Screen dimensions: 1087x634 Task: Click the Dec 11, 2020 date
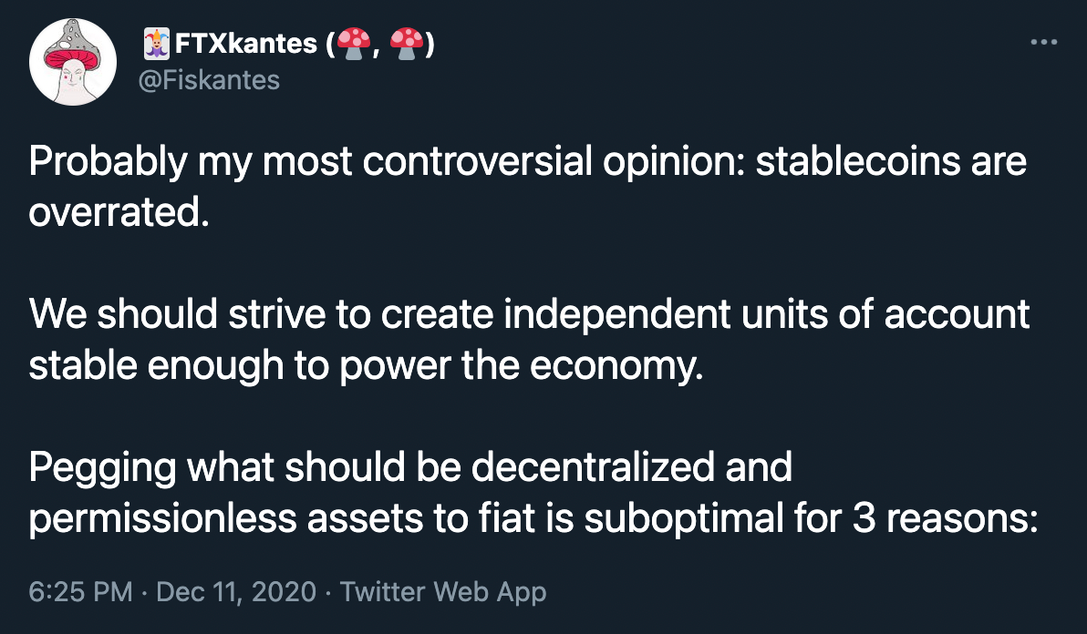(235, 592)
